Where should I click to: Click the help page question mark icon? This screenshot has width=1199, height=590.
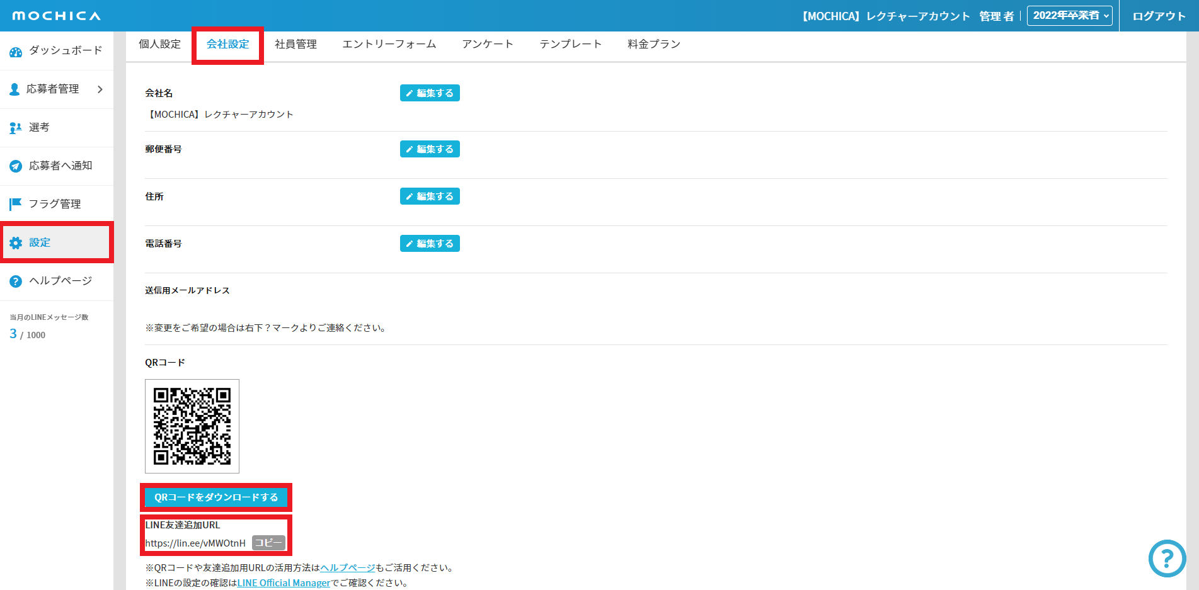point(16,281)
